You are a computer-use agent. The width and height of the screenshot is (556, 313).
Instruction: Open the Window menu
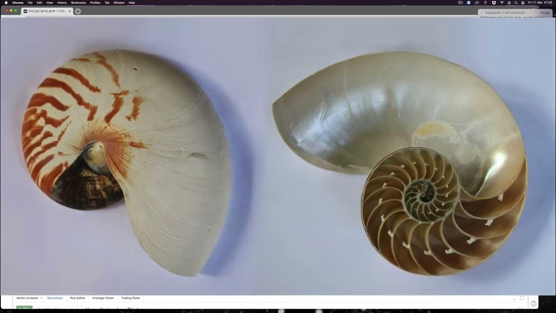(119, 3)
